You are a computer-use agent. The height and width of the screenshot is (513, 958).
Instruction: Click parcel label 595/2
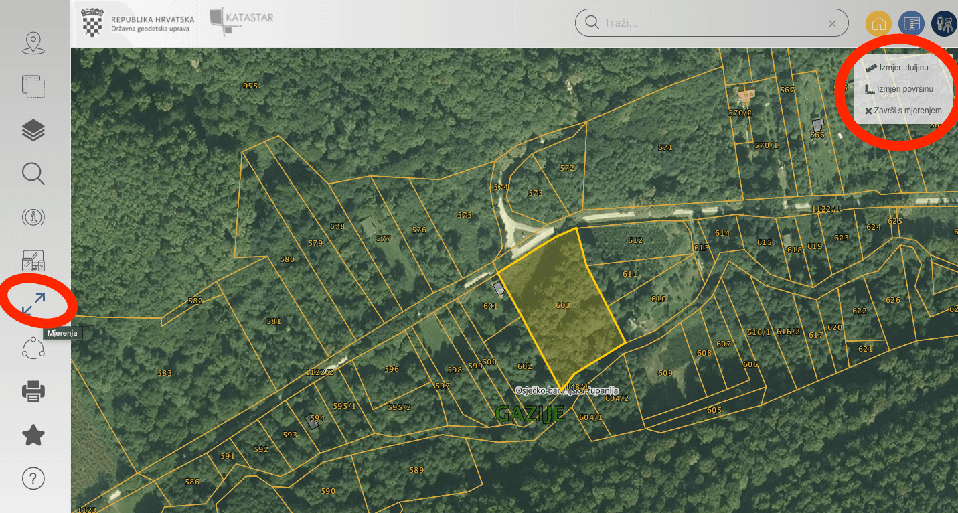click(400, 407)
